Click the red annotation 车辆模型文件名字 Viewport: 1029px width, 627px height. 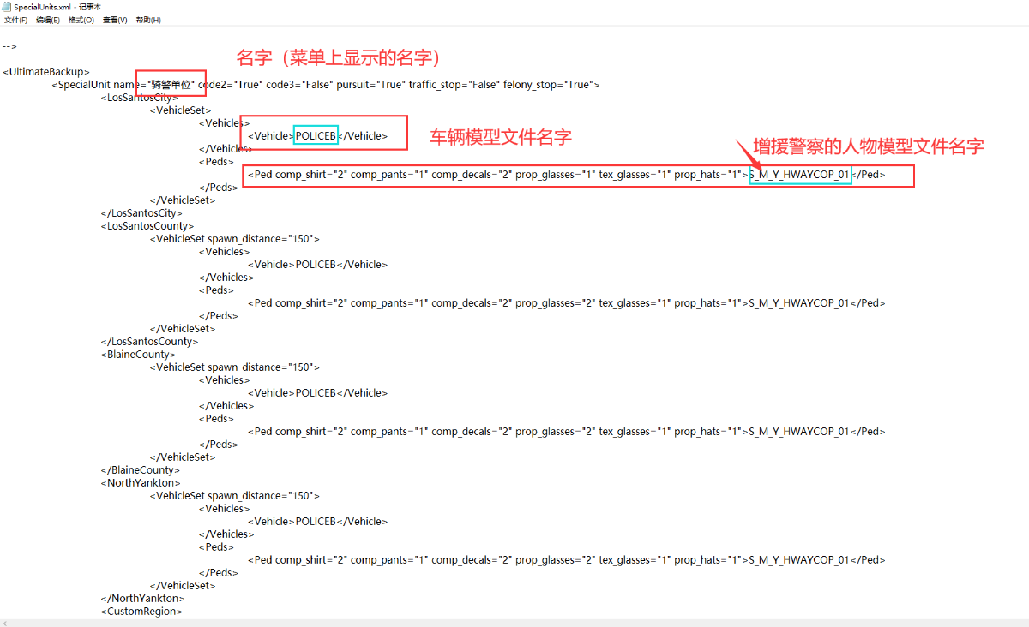coord(500,137)
